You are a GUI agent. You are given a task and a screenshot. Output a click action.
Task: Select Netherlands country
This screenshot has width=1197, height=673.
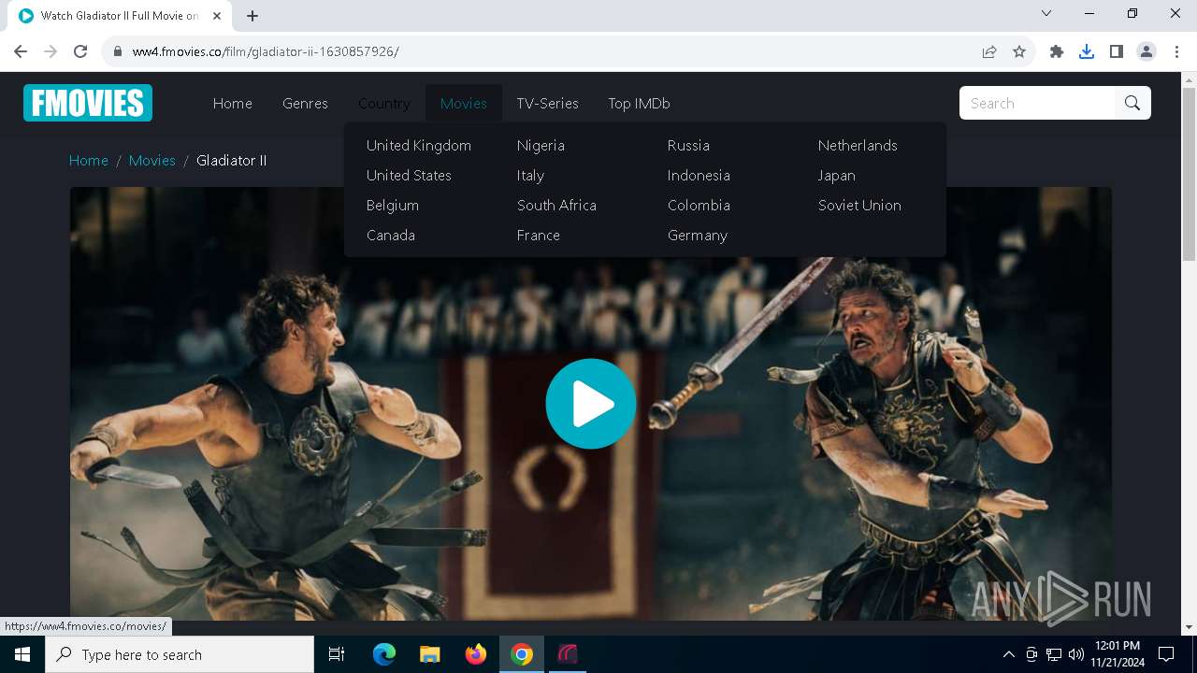[x=858, y=145]
